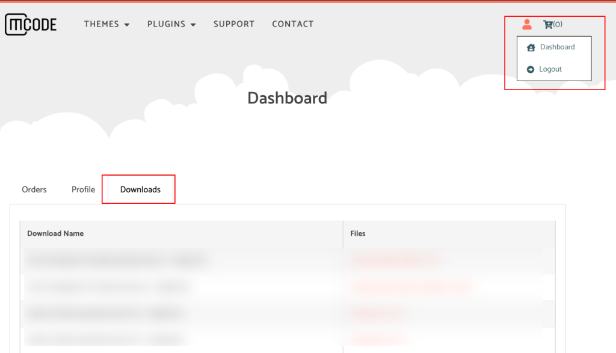This screenshot has width=616, height=353.
Task: Expand the PLUGINS dropdown menu
Action: point(171,25)
